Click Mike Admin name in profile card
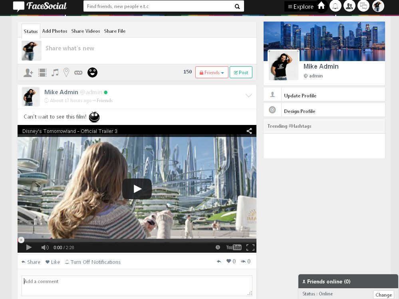 pyautogui.click(x=321, y=66)
